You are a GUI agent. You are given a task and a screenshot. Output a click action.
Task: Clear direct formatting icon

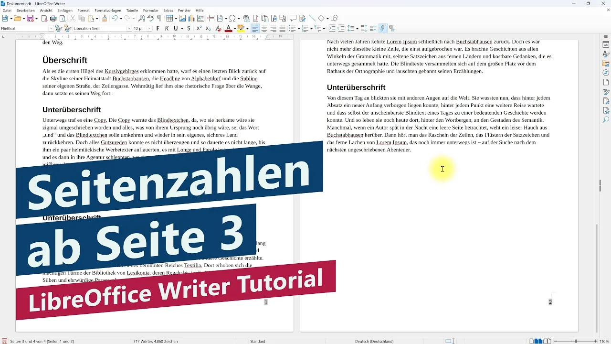click(219, 28)
